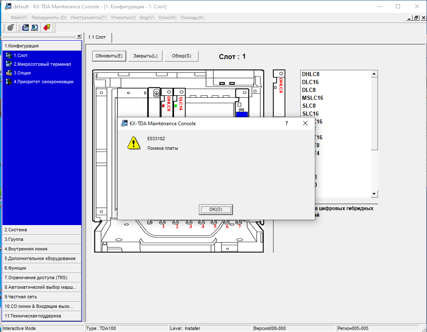Select the 1.Слот sidebar icon
The width and height of the screenshot is (427, 332).
(x=9, y=56)
